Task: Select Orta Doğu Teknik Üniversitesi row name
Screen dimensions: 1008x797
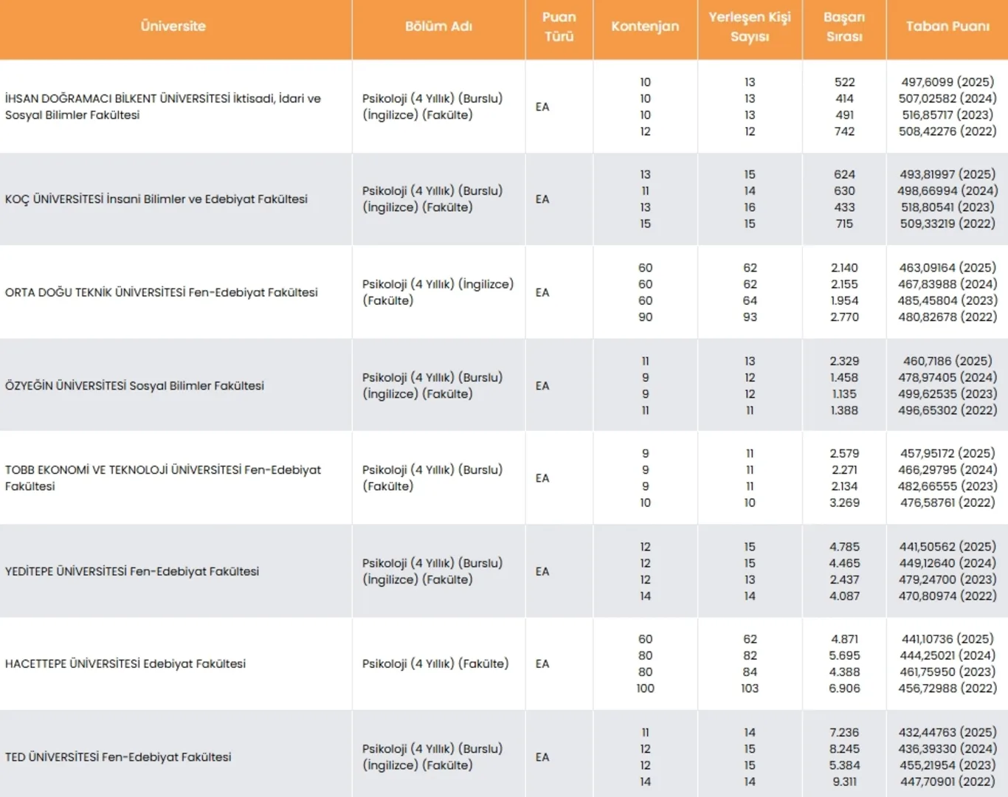Action: [x=162, y=292]
